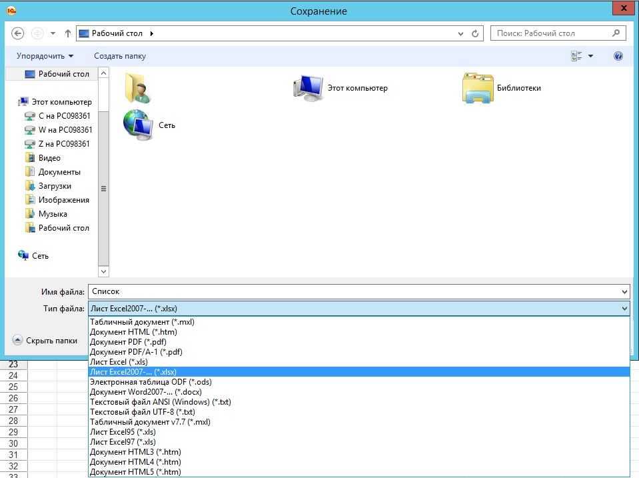Open the Библиотеки folder icon
This screenshot has height=478, width=639.
[477, 88]
